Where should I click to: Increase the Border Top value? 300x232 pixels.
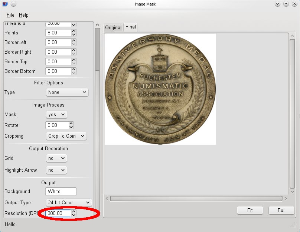(74, 60)
